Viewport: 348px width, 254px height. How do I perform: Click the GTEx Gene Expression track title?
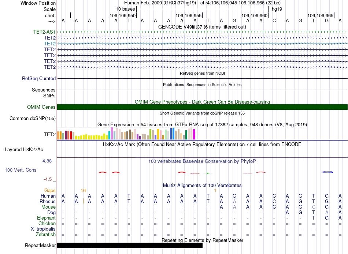202,125
